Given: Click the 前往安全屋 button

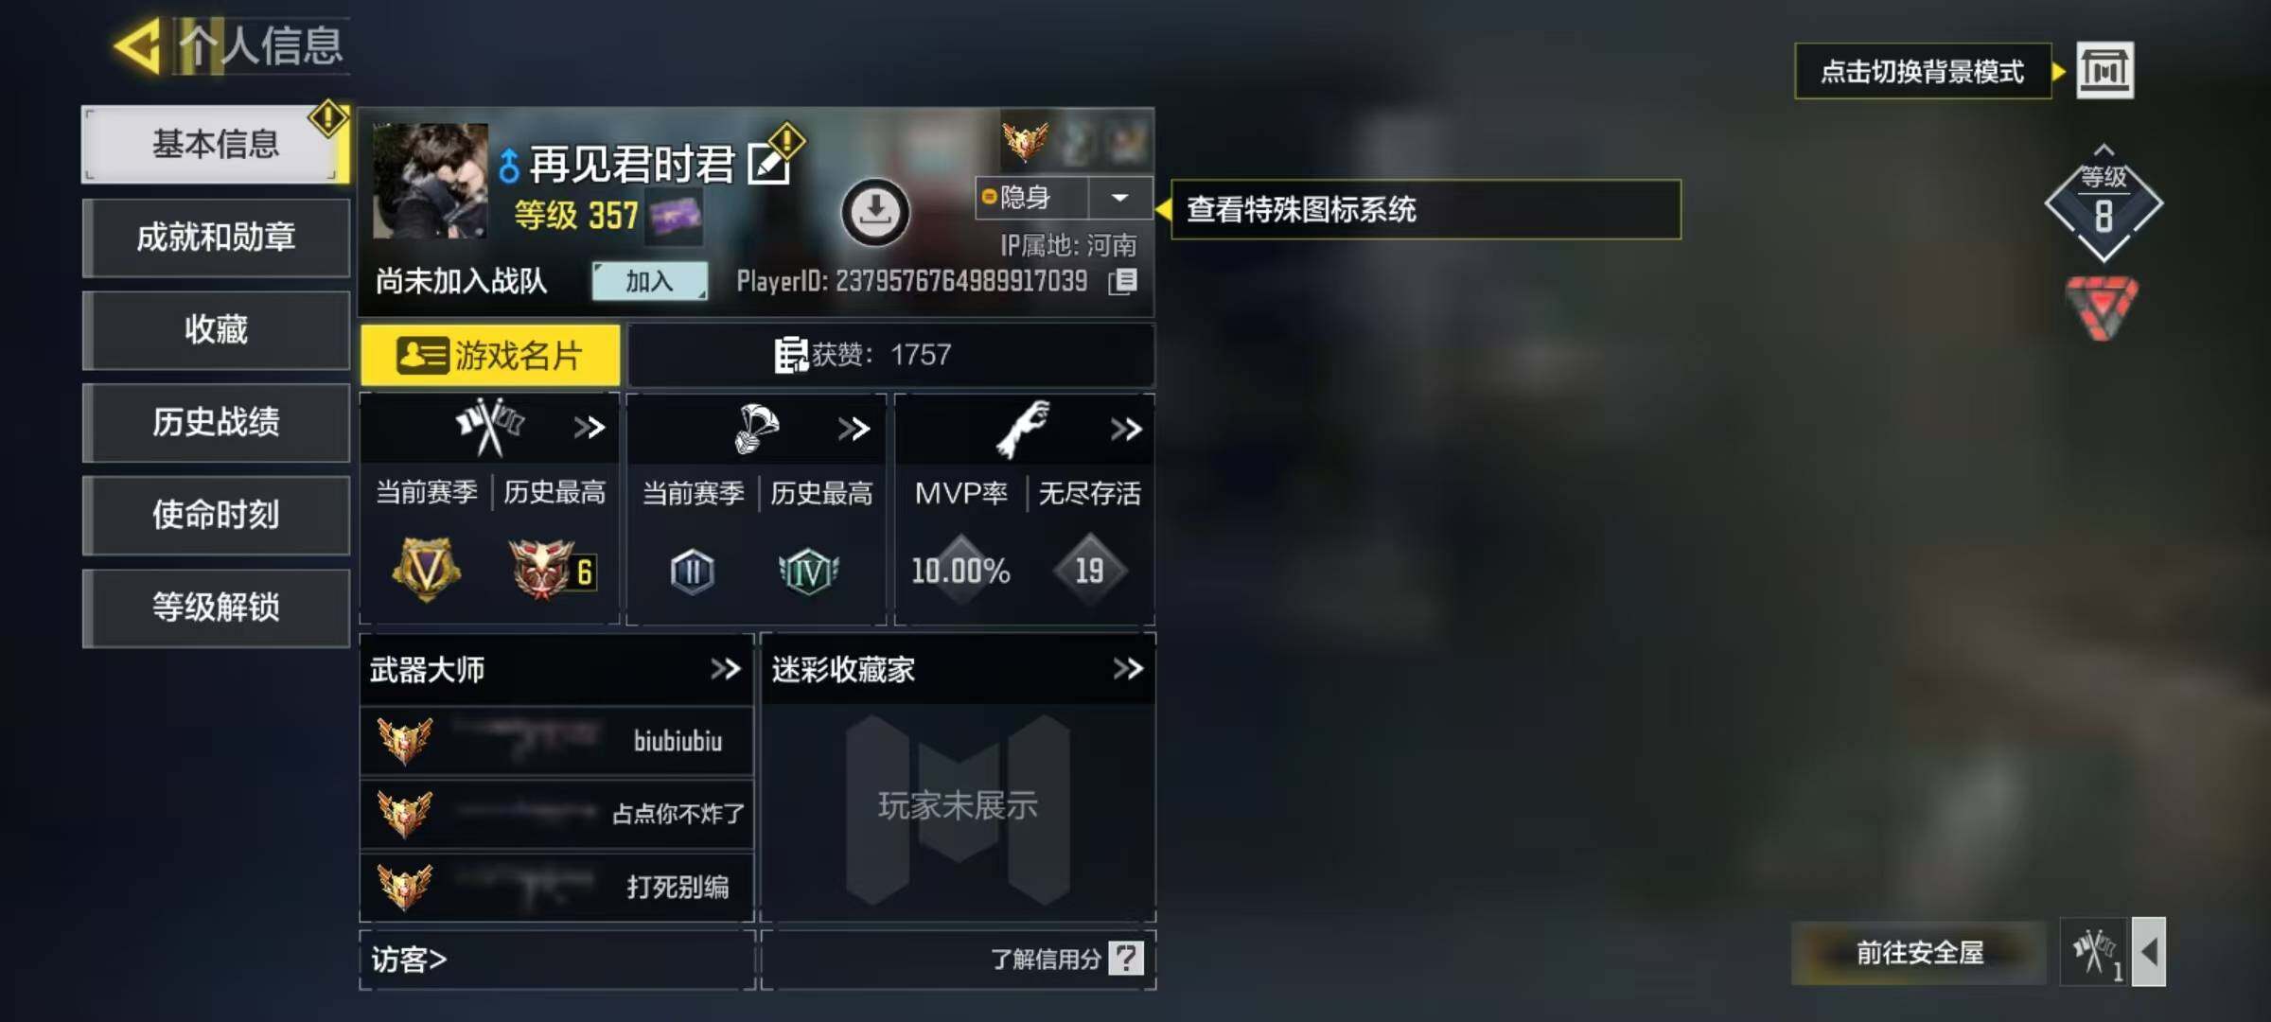Looking at the screenshot, I should (1920, 952).
